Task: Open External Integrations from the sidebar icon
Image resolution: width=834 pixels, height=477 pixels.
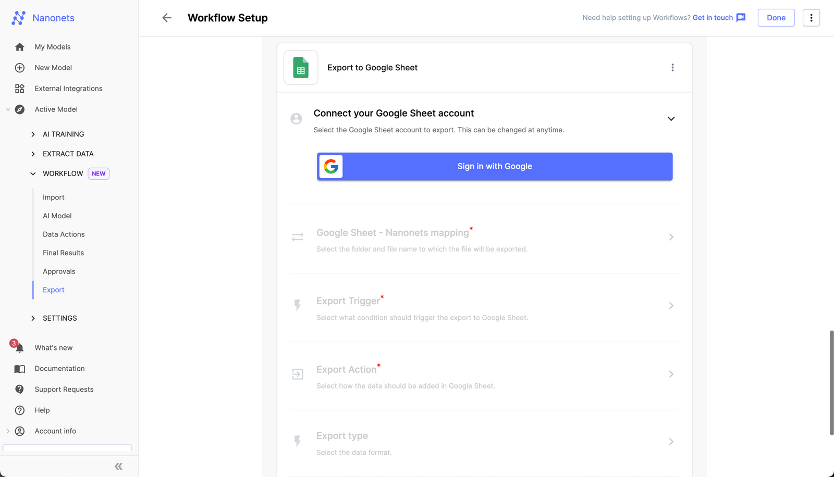Action: (x=19, y=88)
